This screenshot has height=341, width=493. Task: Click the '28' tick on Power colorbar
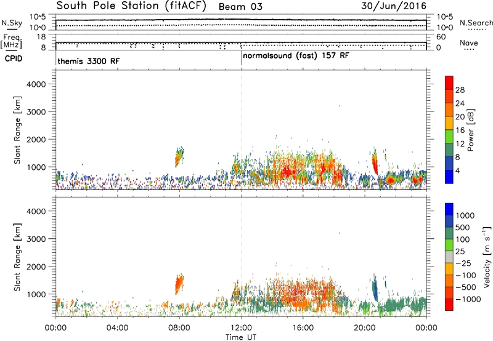[460, 90]
